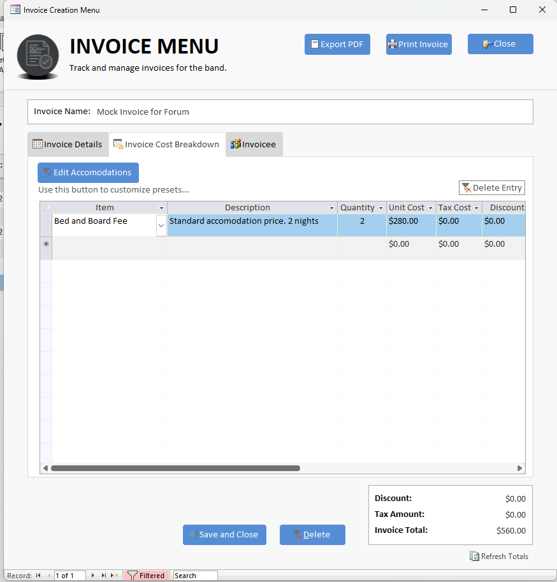Open the Quantity column filter arrow
557x582 pixels.
(x=380, y=208)
